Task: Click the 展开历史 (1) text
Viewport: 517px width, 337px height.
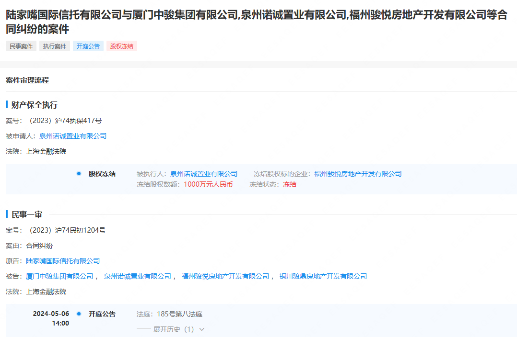Action: click(x=174, y=329)
